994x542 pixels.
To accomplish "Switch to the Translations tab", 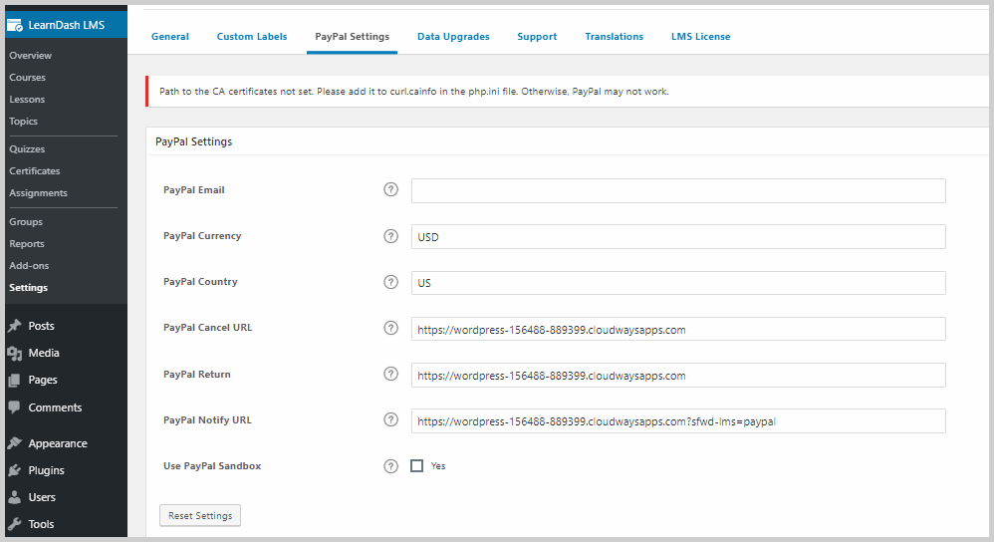I will (x=614, y=37).
